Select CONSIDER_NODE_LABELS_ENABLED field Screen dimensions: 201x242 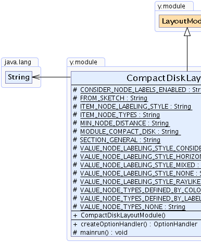click(x=140, y=90)
